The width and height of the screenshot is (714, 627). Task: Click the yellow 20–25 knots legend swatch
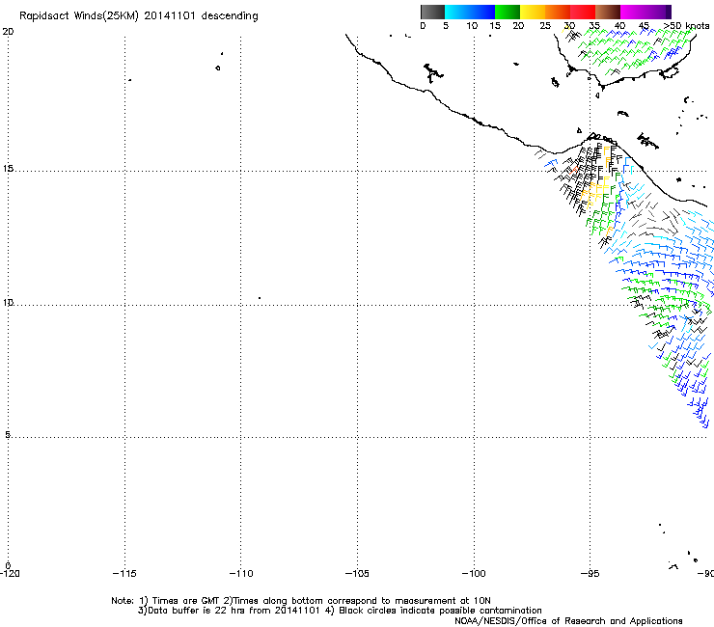point(533,12)
